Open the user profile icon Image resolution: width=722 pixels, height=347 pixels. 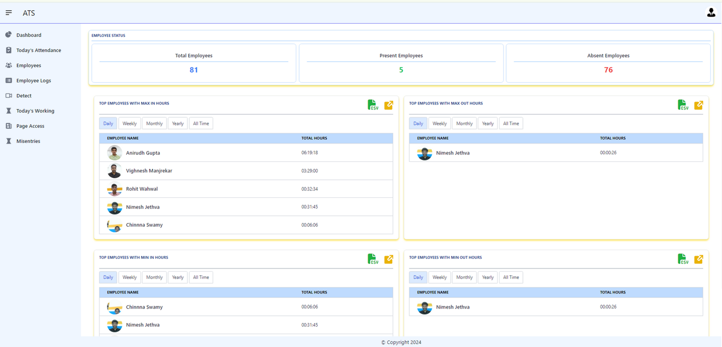(x=711, y=13)
